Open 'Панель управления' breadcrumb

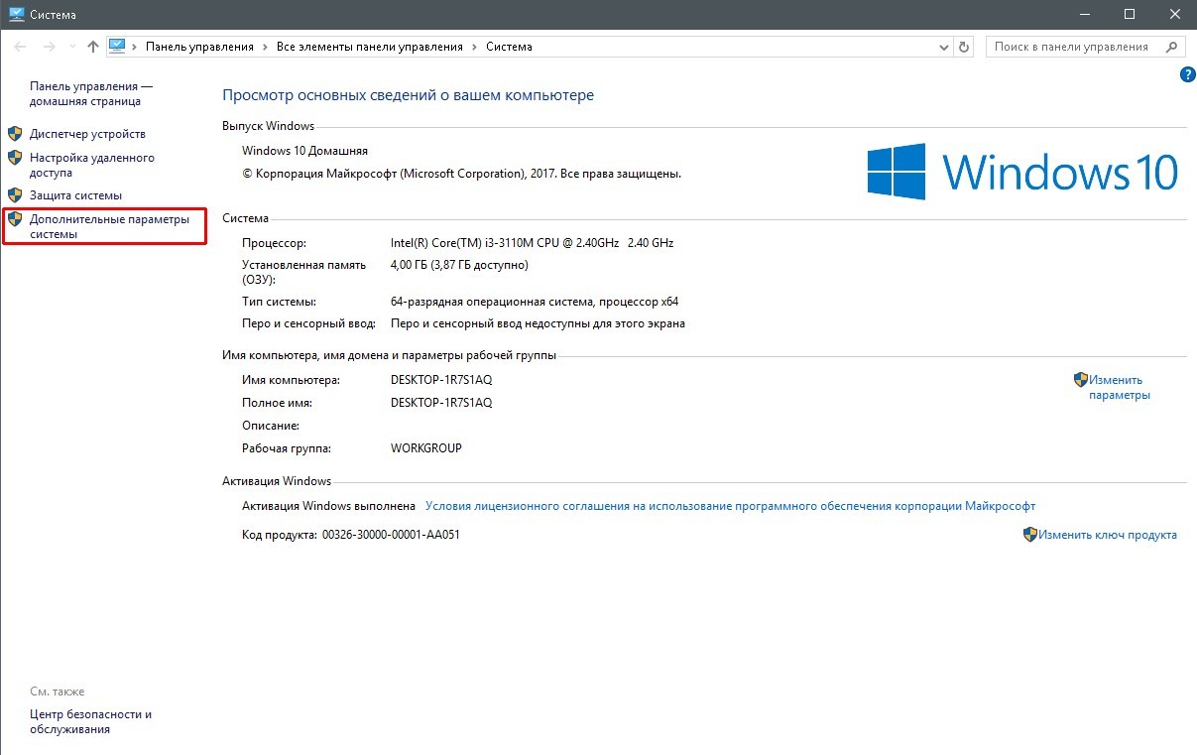click(199, 47)
